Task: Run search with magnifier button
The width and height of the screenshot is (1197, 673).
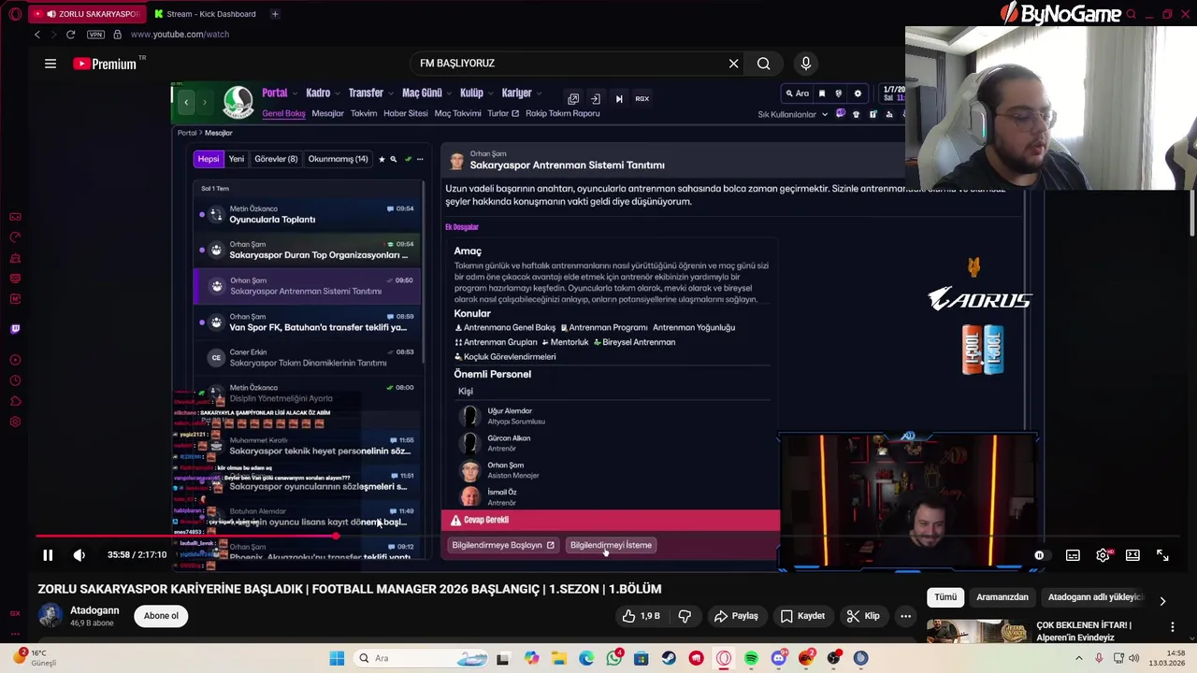Action: (x=764, y=64)
